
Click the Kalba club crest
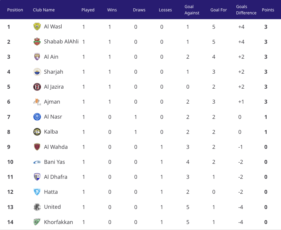[37, 132]
